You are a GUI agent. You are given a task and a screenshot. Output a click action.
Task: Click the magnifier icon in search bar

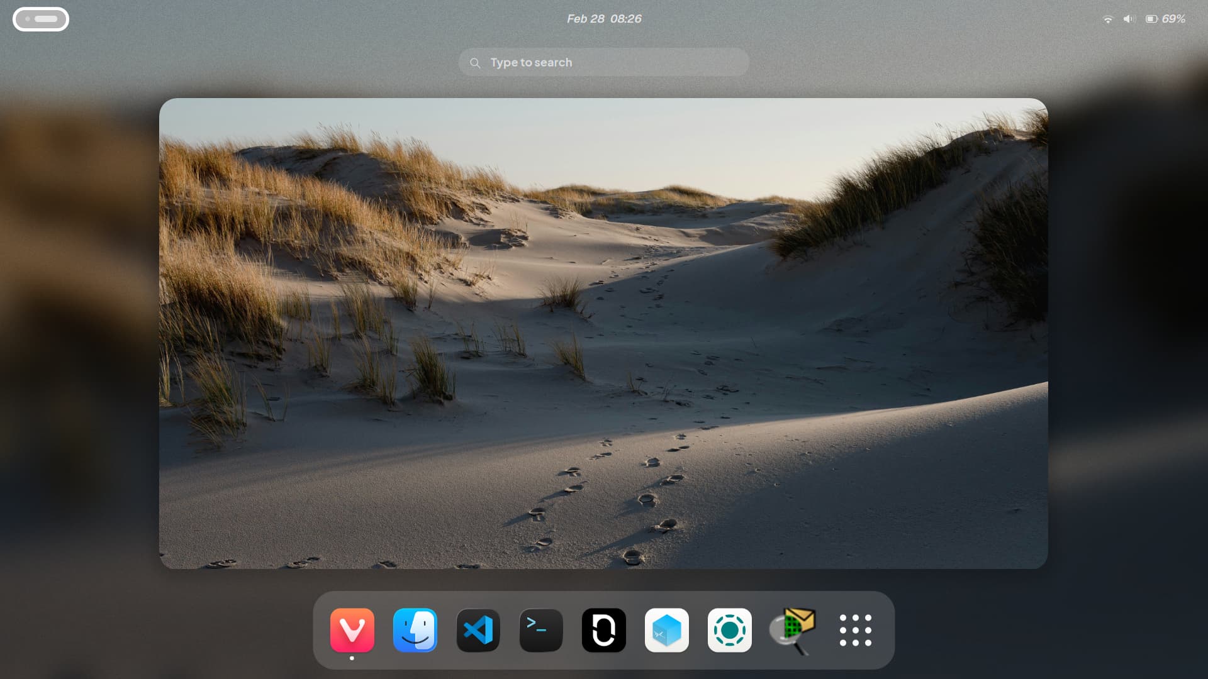[x=475, y=63]
